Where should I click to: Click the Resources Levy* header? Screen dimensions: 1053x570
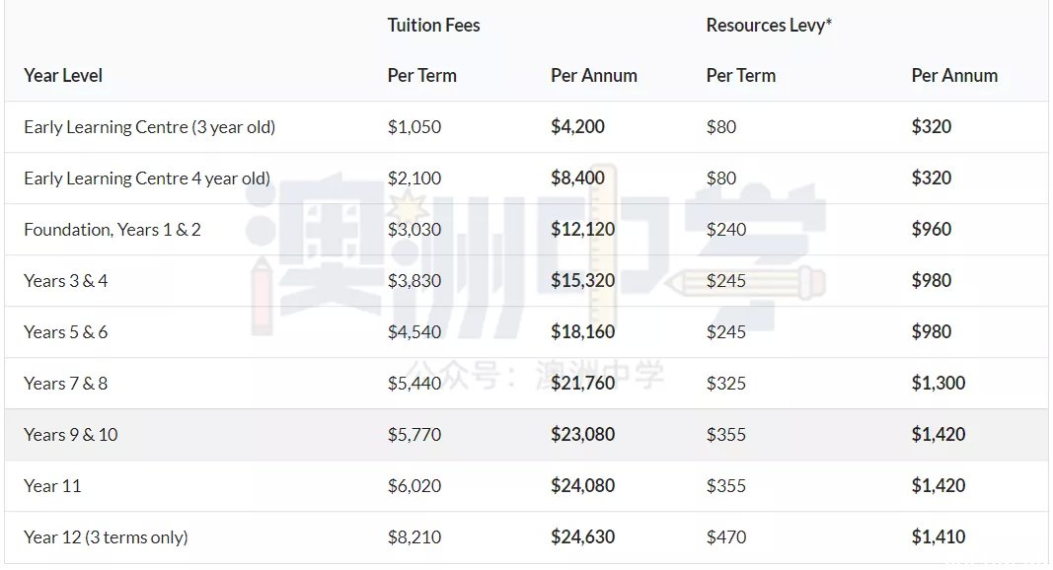coord(769,25)
